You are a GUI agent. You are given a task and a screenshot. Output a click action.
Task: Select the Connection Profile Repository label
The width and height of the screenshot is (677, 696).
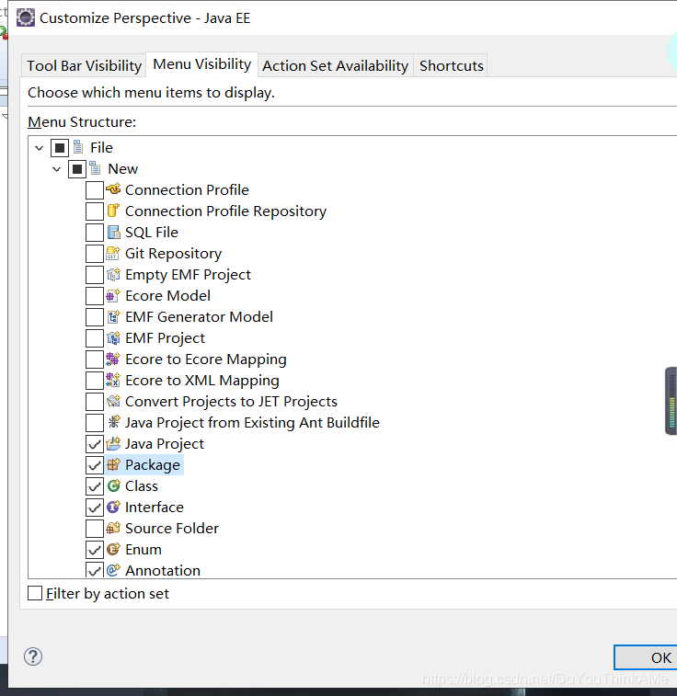coord(225,211)
